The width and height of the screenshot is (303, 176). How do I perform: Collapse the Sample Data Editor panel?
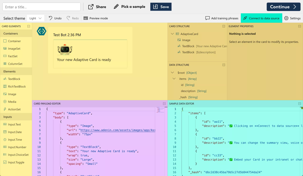(x=300, y=104)
